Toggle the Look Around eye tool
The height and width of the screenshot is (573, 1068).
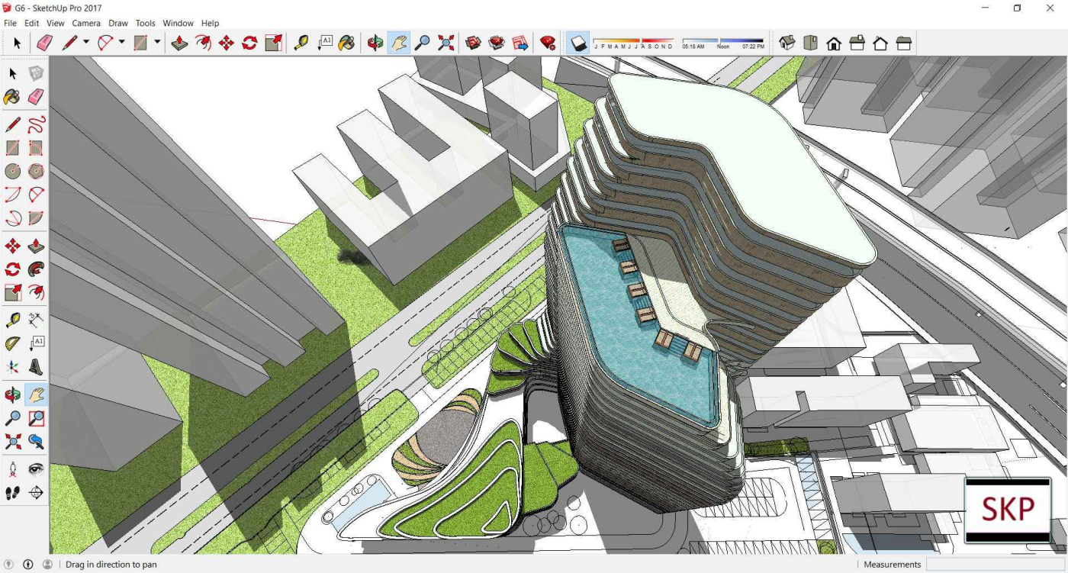coord(36,468)
